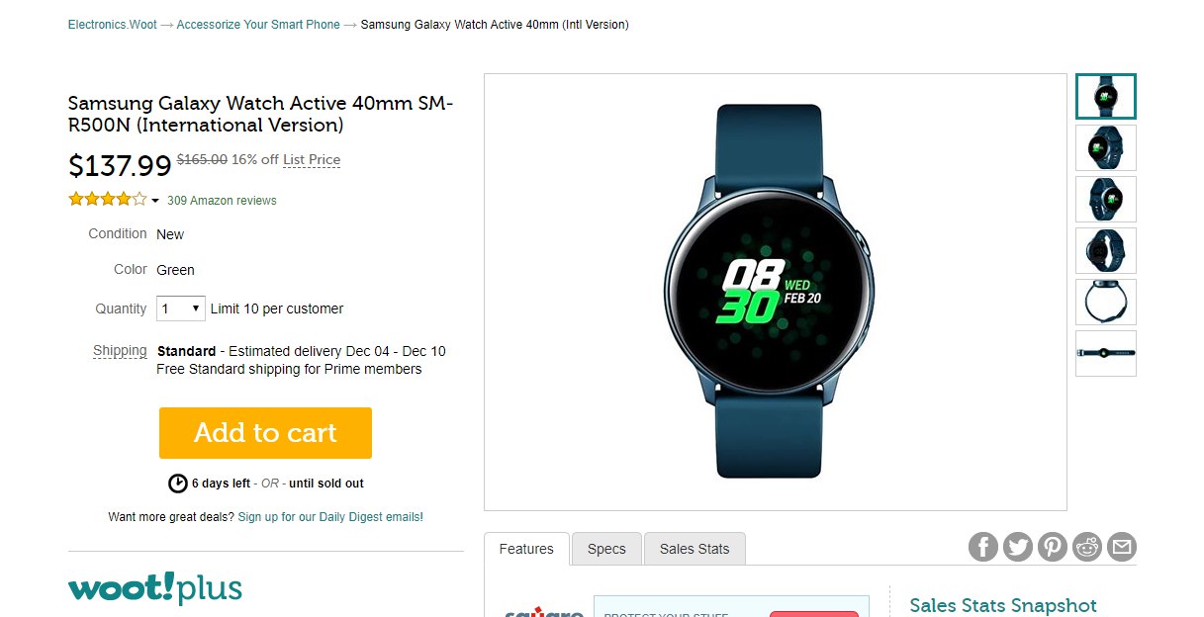The height and width of the screenshot is (617, 1204).
Task: Sign up for Daily Digest emails
Action: [x=330, y=517]
